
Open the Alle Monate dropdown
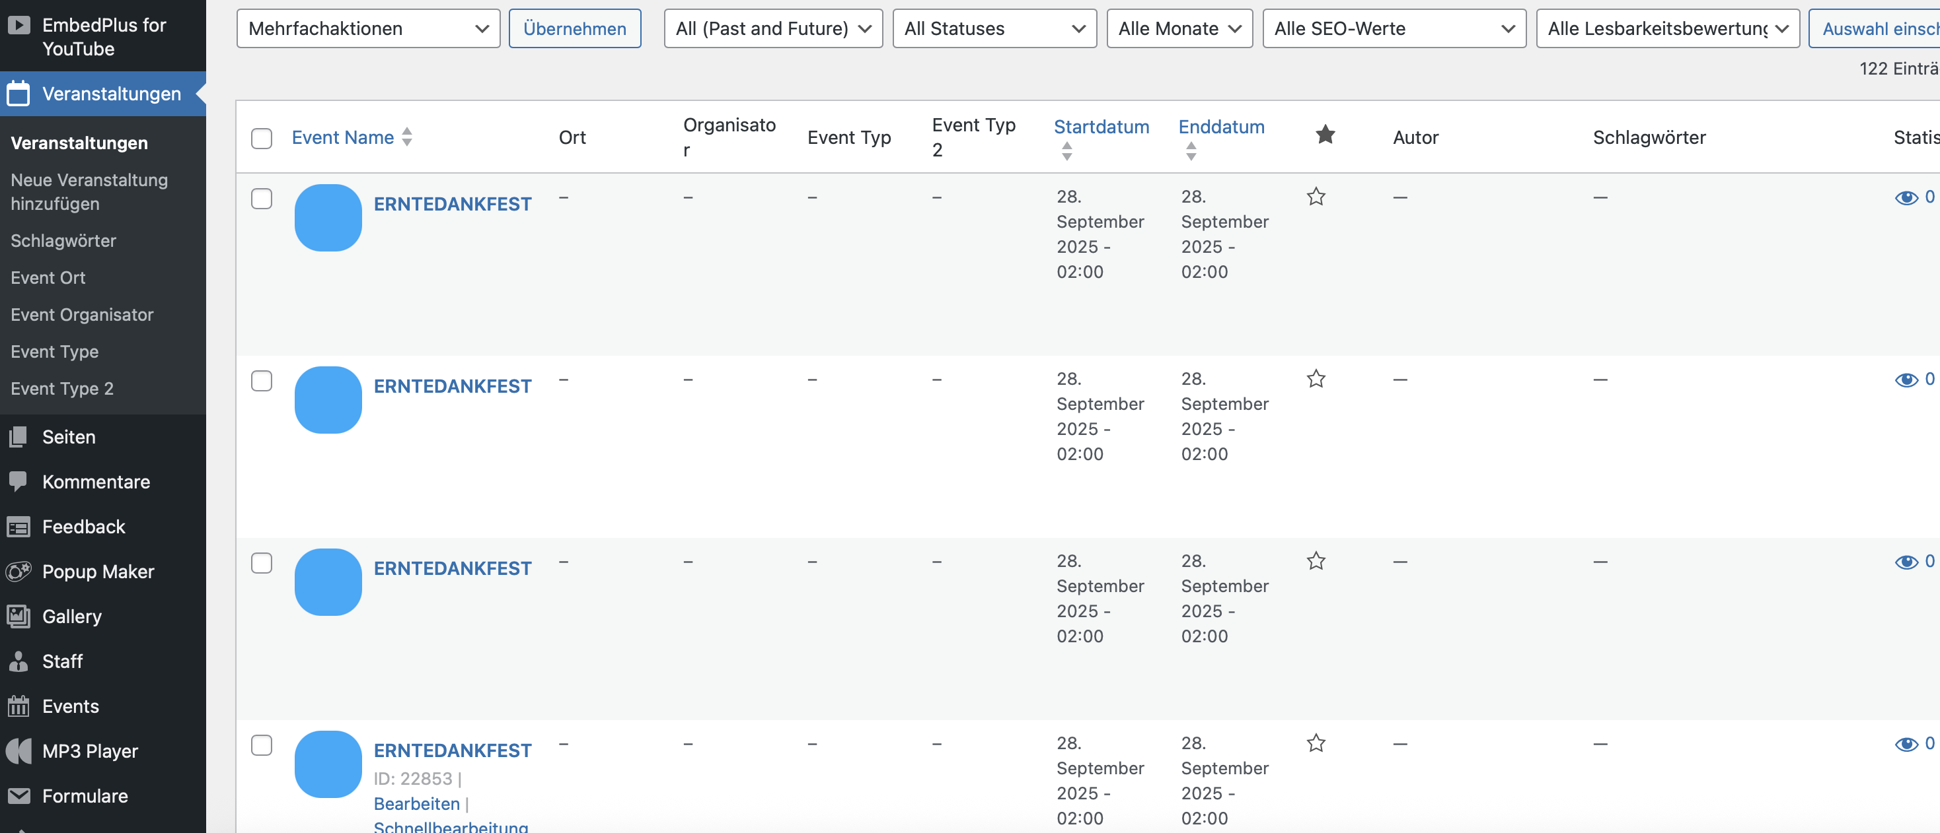point(1179,28)
